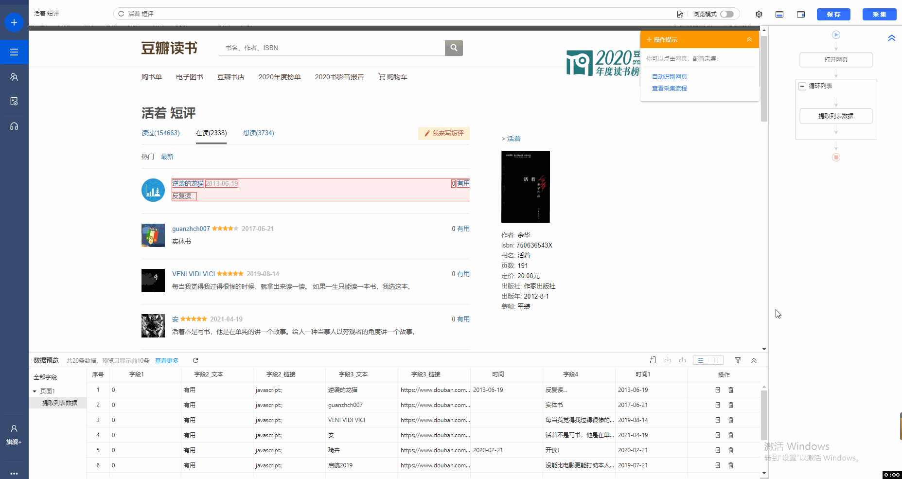Toggle the 浏览模式 browse mode switch
The height and width of the screenshot is (479, 902).
tap(727, 14)
